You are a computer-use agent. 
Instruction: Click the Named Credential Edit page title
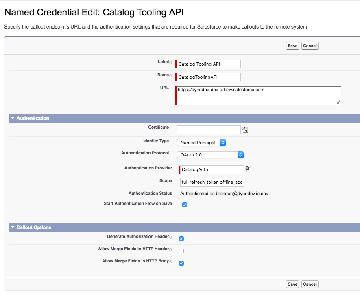point(94,12)
